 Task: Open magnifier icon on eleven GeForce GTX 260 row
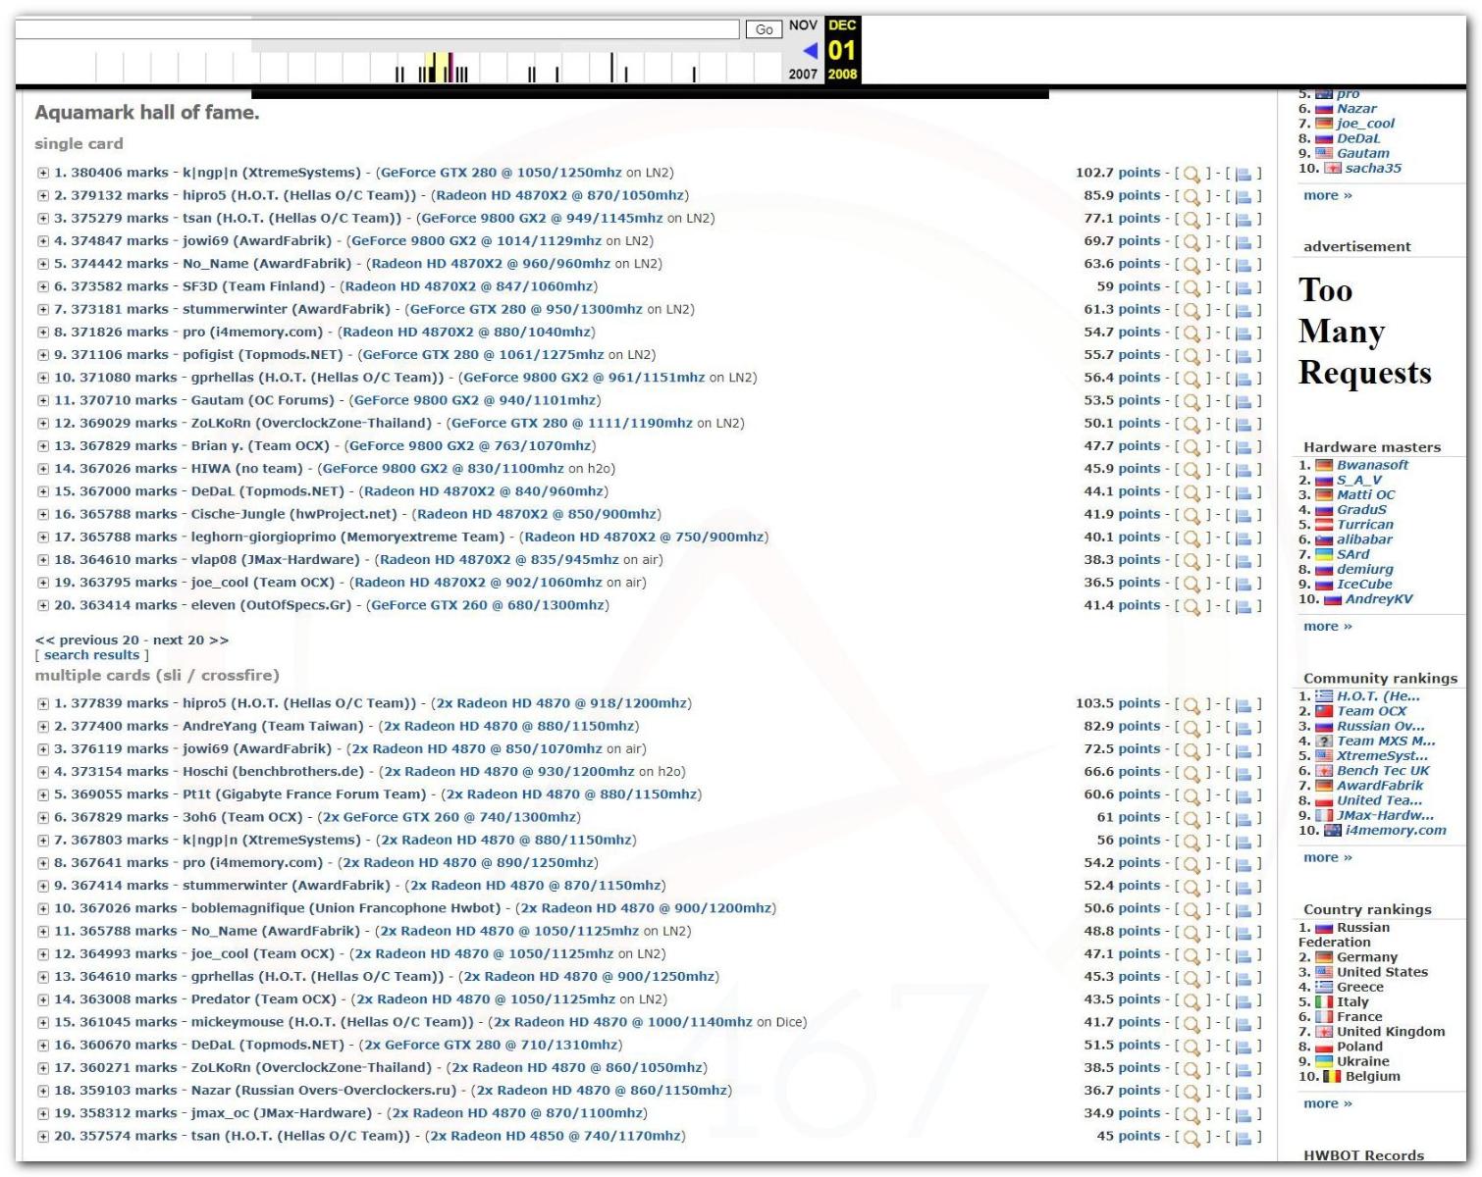tap(1191, 607)
